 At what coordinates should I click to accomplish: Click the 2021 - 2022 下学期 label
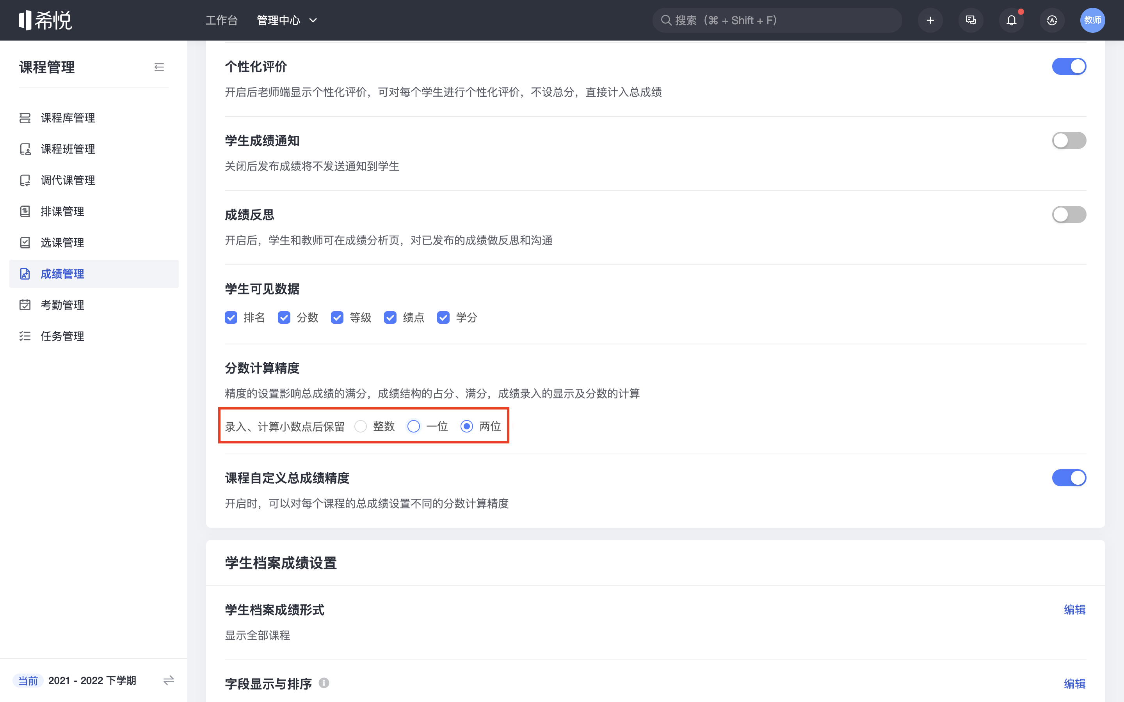tap(92, 681)
